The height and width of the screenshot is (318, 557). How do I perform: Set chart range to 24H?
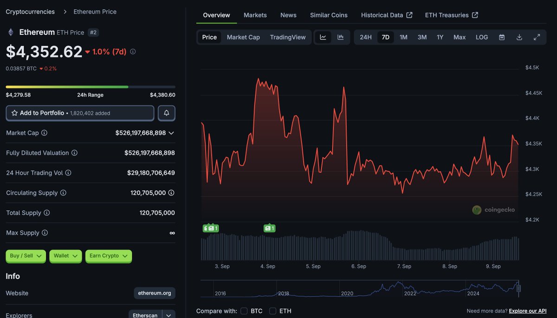coord(366,37)
